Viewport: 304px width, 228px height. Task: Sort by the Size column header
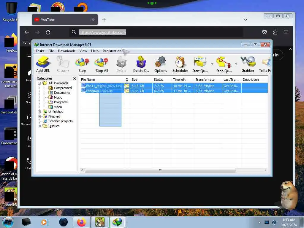(x=141, y=80)
